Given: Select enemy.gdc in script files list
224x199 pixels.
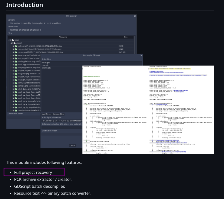Looking at the screenshot, I should (x=46, y=68).
